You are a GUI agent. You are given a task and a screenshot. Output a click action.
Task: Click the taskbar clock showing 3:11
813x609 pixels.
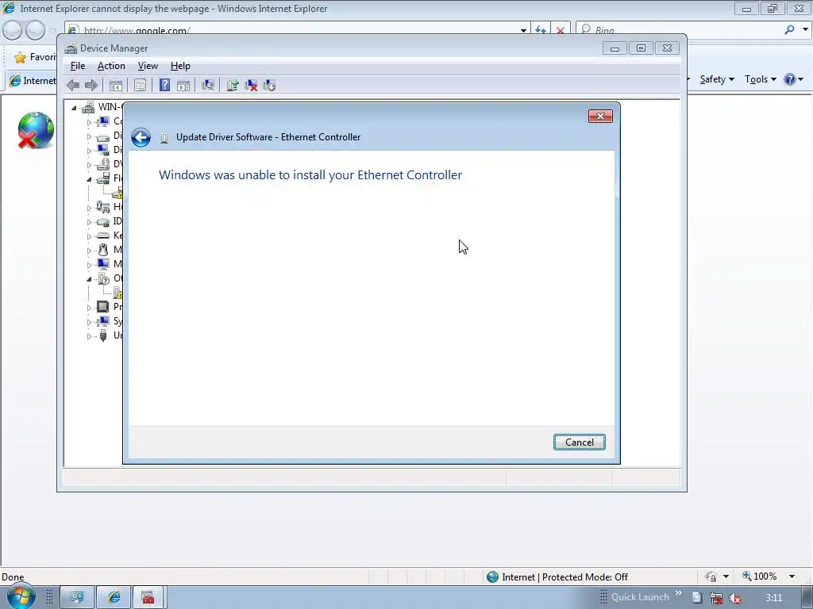tap(773, 598)
